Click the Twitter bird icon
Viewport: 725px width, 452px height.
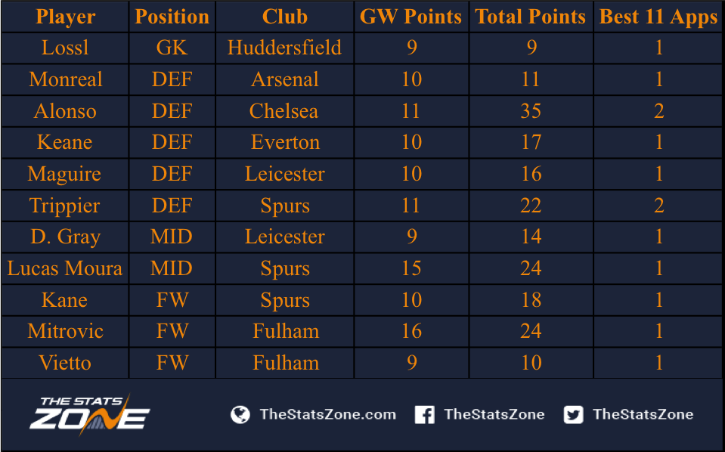coord(573,414)
